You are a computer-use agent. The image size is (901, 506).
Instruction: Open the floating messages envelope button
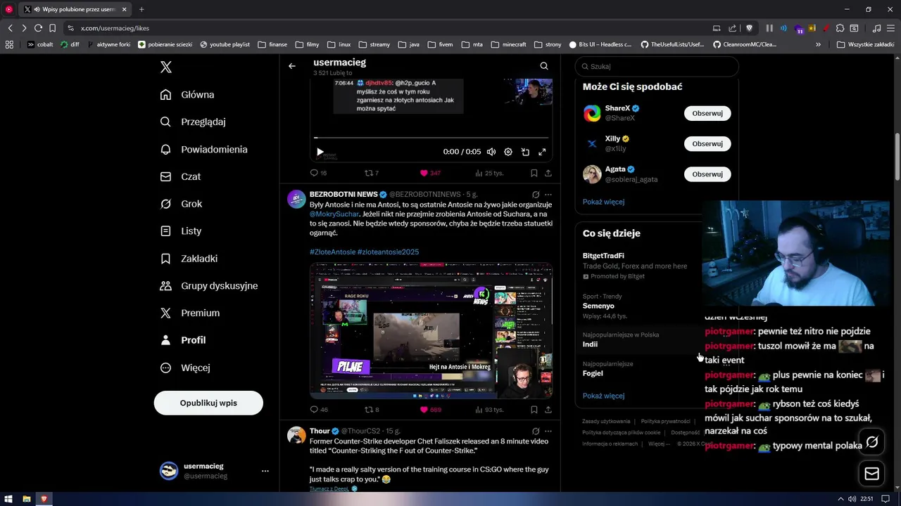[x=872, y=474]
